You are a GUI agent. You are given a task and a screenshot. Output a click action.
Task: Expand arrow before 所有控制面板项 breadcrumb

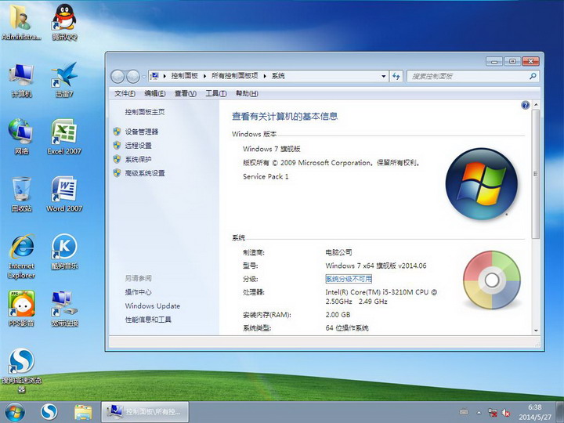(204, 76)
